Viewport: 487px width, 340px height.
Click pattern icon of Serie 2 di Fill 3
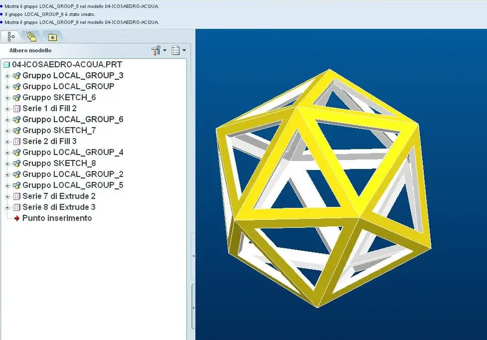point(17,142)
